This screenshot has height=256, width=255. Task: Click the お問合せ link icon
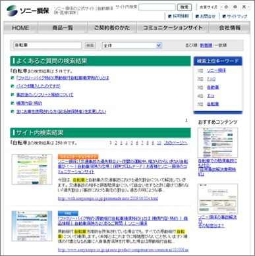coord(197,16)
